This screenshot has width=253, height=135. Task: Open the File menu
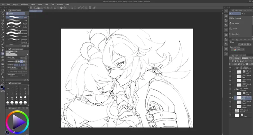[x=3, y=4]
